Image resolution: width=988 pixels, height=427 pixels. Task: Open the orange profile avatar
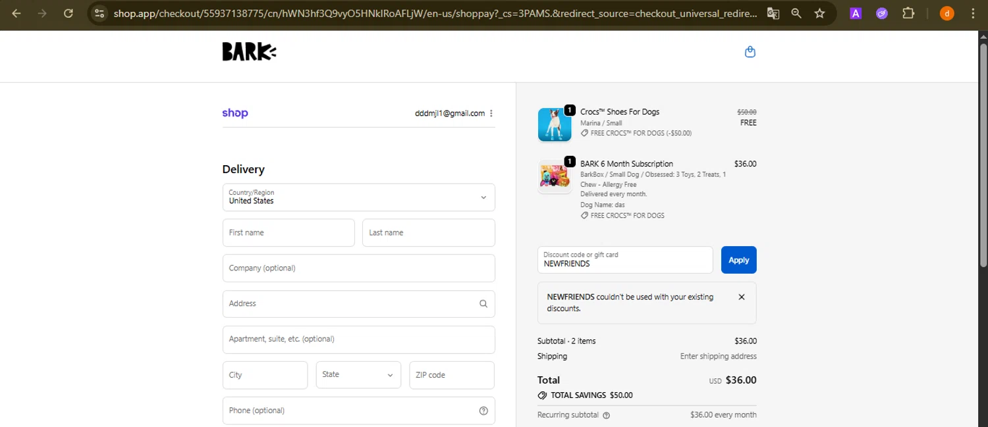coord(947,13)
